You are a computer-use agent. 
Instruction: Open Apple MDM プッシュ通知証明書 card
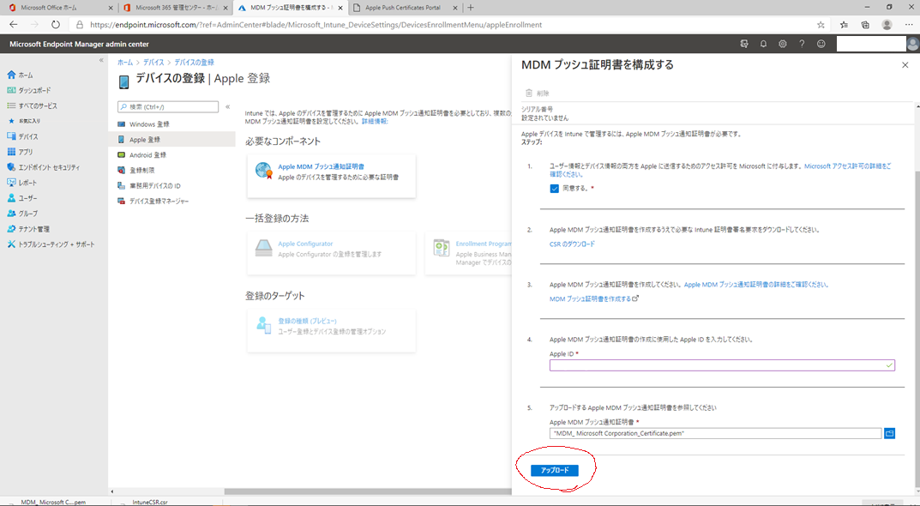click(332, 176)
